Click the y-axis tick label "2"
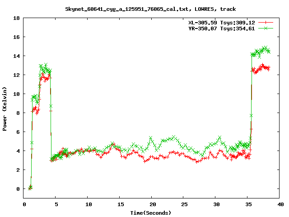This screenshot has width=289, height=217. click(18, 170)
